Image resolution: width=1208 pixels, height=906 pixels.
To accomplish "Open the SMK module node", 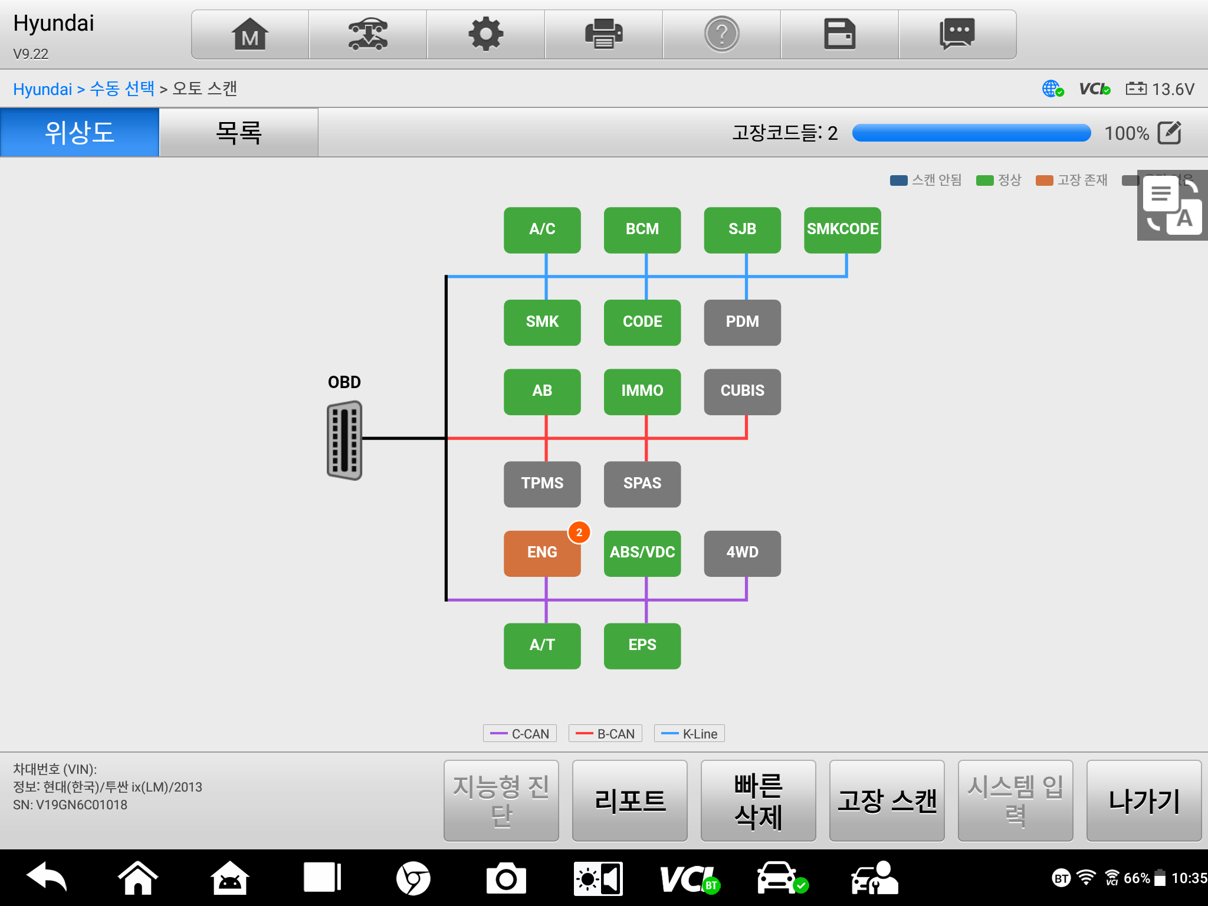I will click(542, 322).
